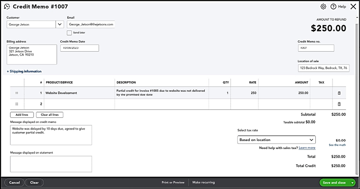Screen dimensions: 360x189
Task: Edit the Billing address box
Action: coord(32,55)
